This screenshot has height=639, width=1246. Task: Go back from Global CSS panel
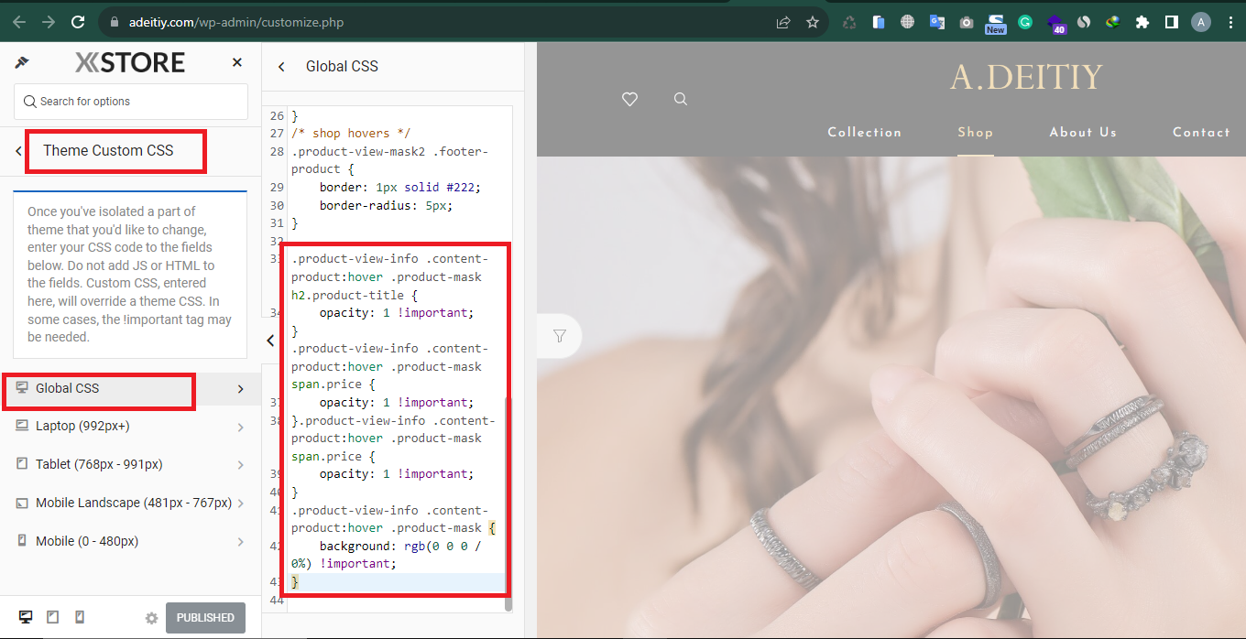tap(281, 66)
